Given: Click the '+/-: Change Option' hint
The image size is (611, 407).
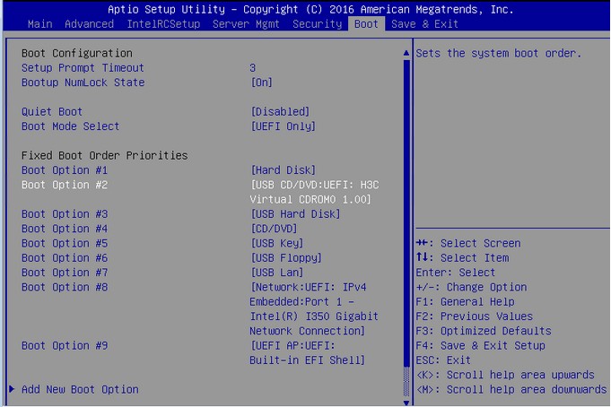Looking at the screenshot, I should [472, 287].
